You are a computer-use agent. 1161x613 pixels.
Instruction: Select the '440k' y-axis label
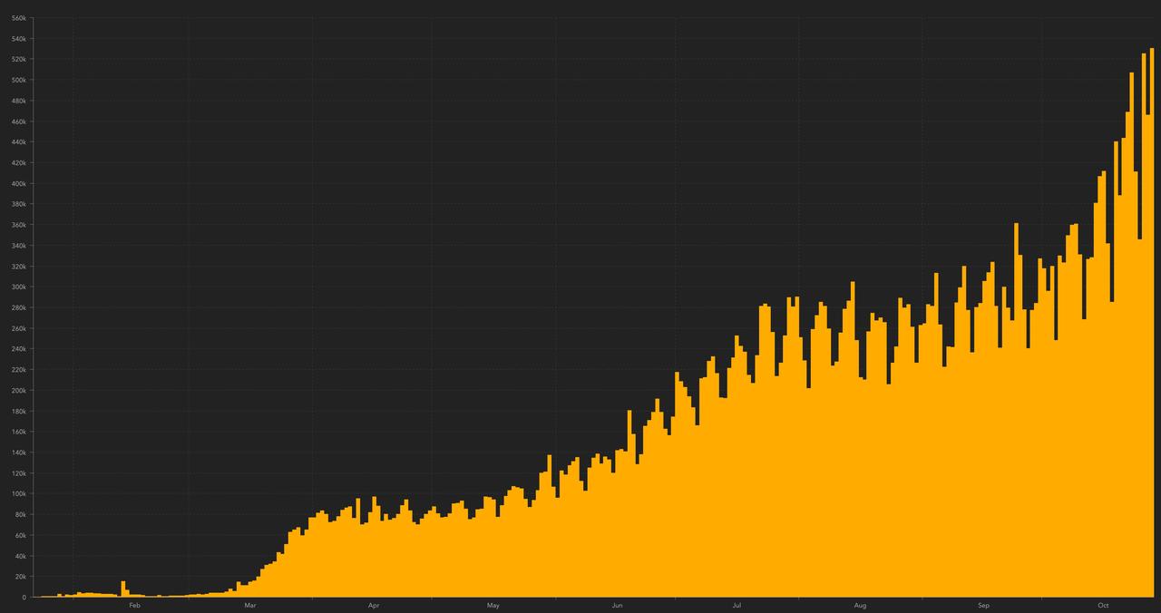(18, 142)
